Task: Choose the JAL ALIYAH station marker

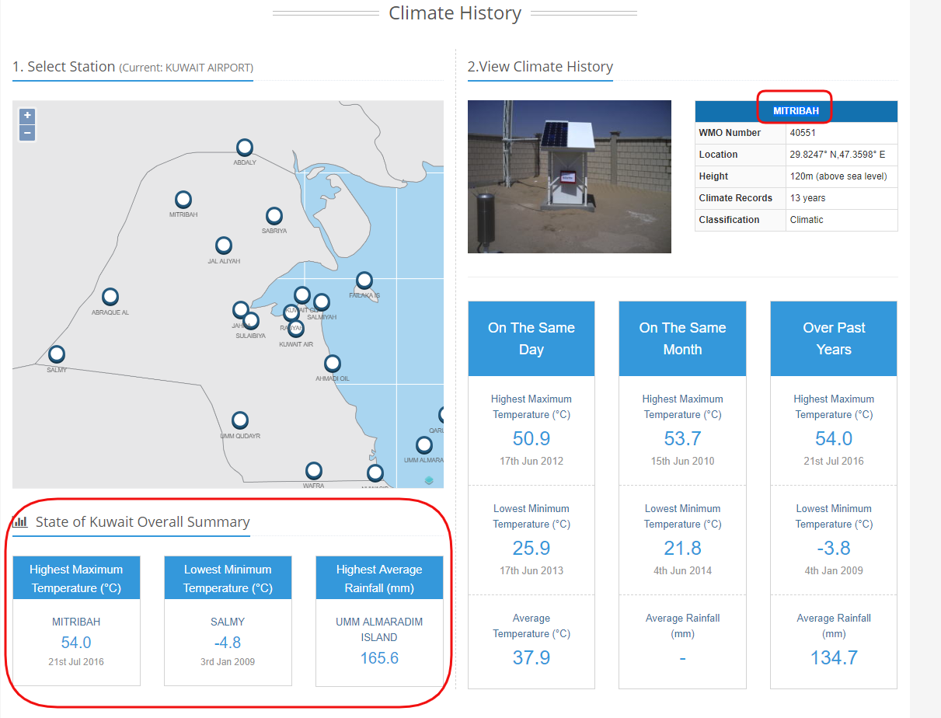Action: (224, 246)
